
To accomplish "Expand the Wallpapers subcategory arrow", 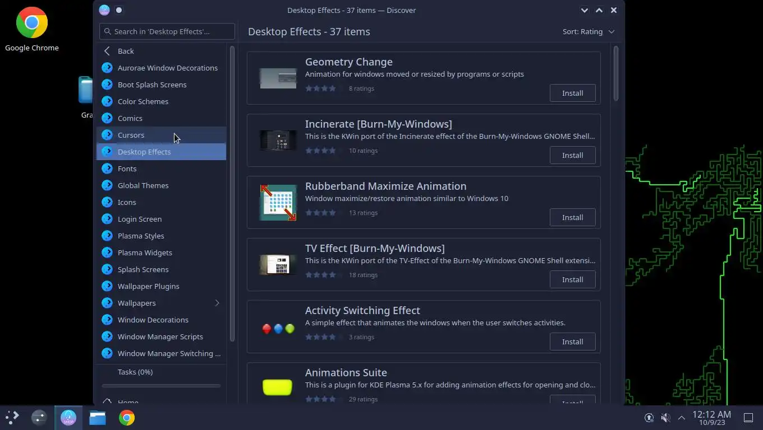I will tap(217, 303).
